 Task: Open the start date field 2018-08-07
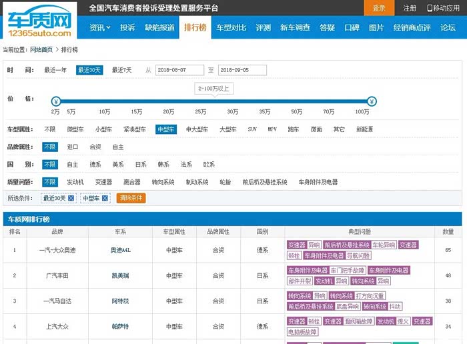(x=179, y=70)
